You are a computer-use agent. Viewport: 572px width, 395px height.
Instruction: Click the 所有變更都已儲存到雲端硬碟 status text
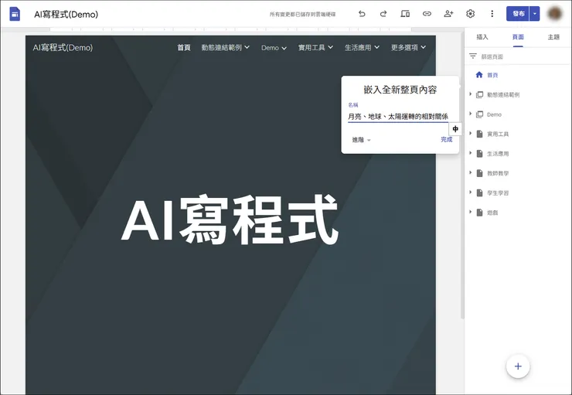coord(302,14)
